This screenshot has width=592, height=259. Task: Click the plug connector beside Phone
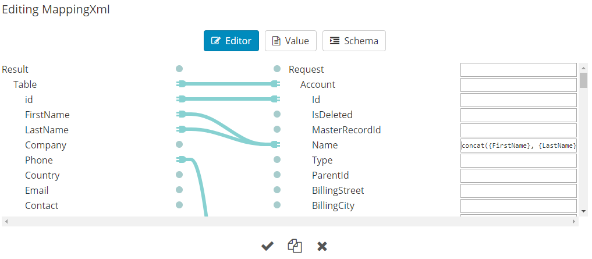pyautogui.click(x=181, y=159)
